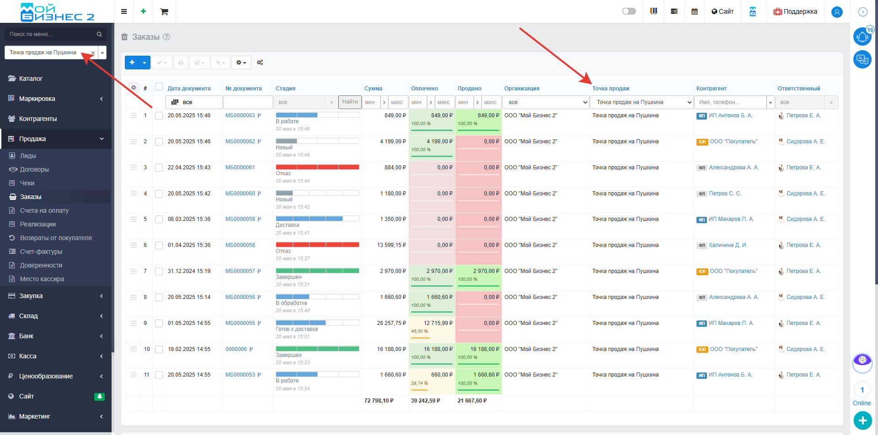Tick checkbox for order МБ0000063
878x435 pixels.
click(x=159, y=116)
